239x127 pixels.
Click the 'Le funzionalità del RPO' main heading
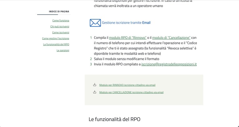click(x=114, y=119)
